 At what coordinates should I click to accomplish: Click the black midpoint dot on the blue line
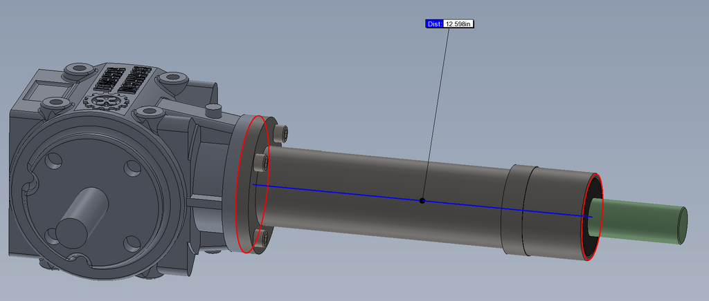[422, 200]
